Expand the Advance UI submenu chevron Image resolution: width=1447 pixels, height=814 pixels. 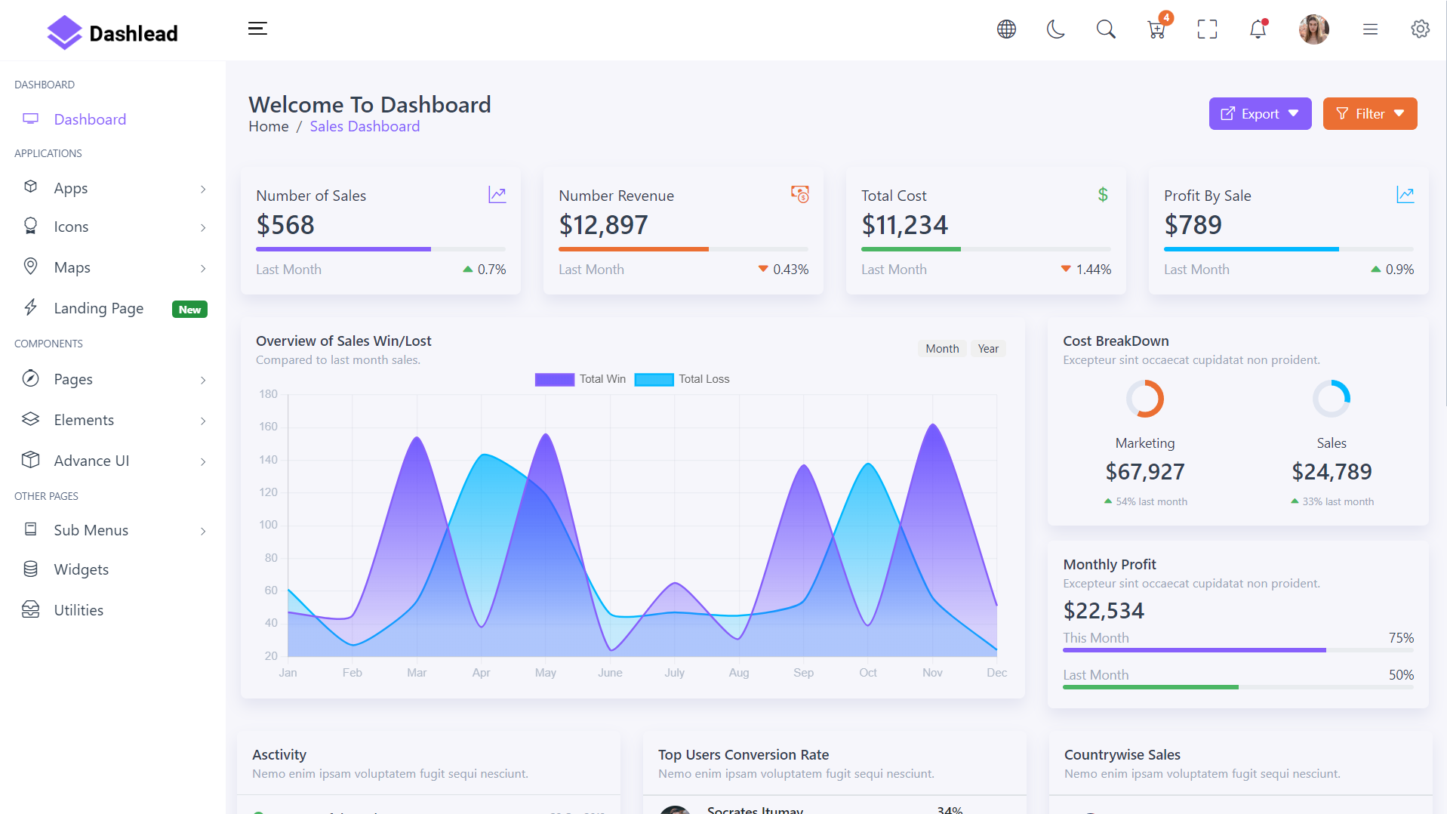point(203,461)
